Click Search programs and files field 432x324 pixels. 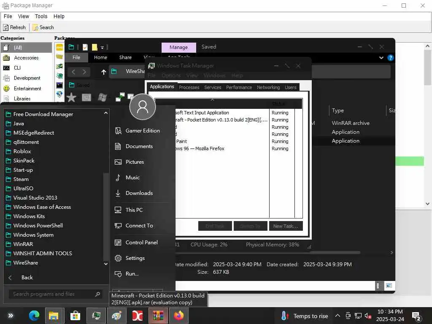(x=56, y=294)
